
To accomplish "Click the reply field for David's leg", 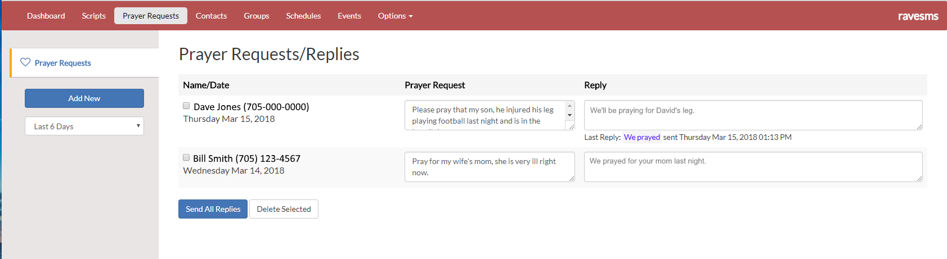I will click(753, 115).
